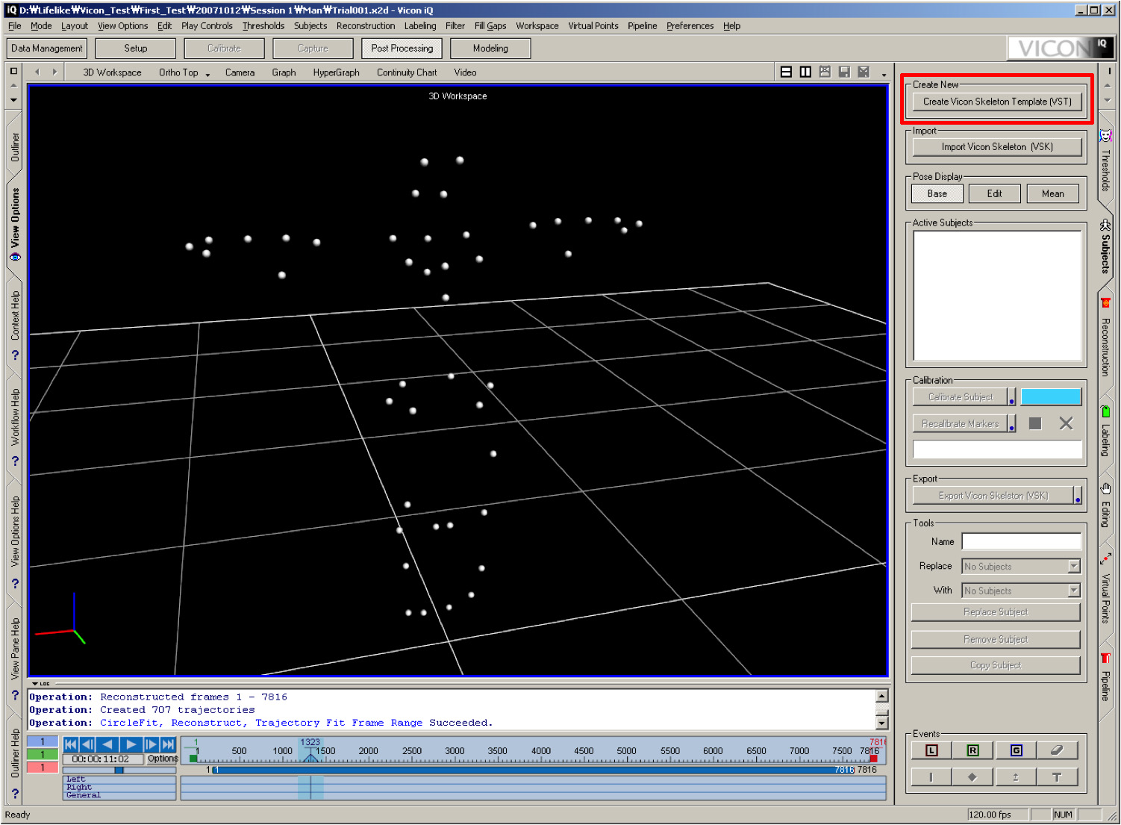This screenshot has height=825, width=1121.
Task: Select Edit pose display
Action: pos(995,193)
